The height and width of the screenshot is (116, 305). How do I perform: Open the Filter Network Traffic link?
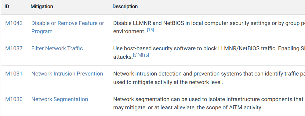click(x=57, y=48)
